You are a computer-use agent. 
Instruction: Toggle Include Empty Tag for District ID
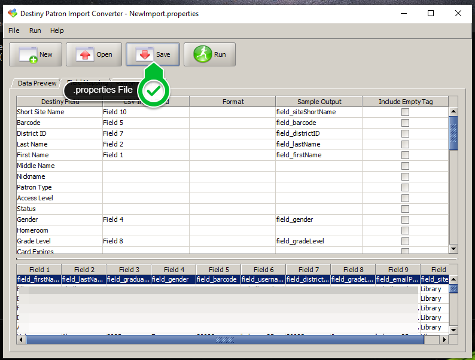[405, 133]
